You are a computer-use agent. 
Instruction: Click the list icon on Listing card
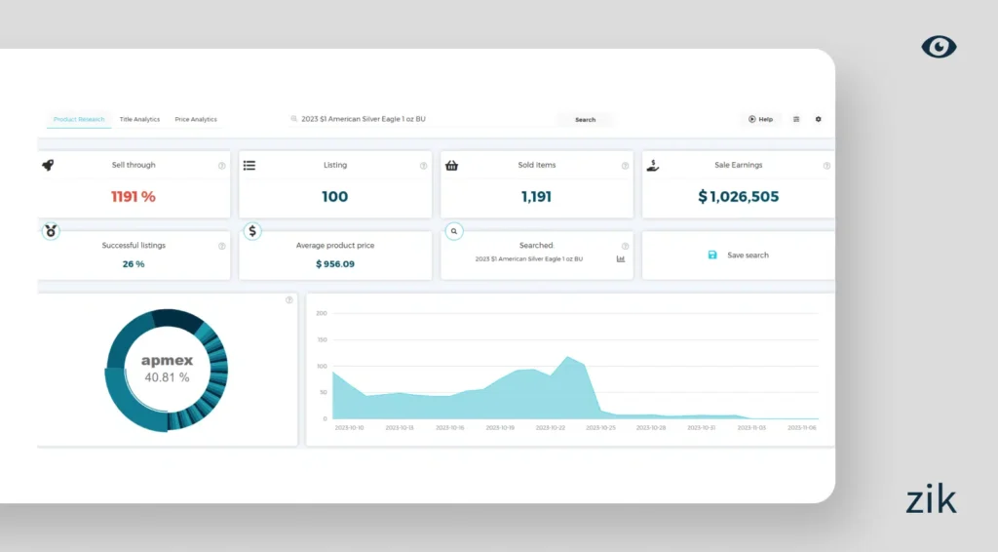(x=249, y=165)
